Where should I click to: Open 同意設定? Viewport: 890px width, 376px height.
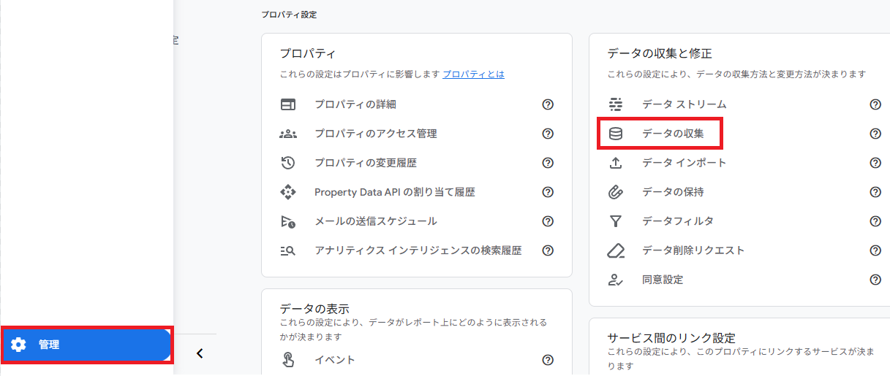pos(663,280)
